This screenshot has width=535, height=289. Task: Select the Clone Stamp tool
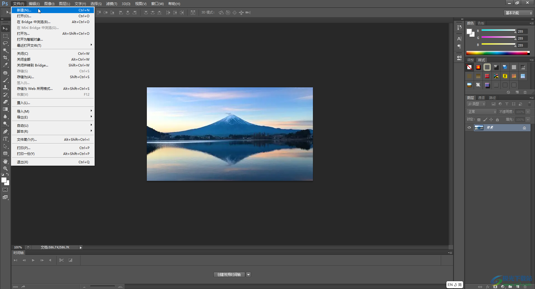[5, 87]
